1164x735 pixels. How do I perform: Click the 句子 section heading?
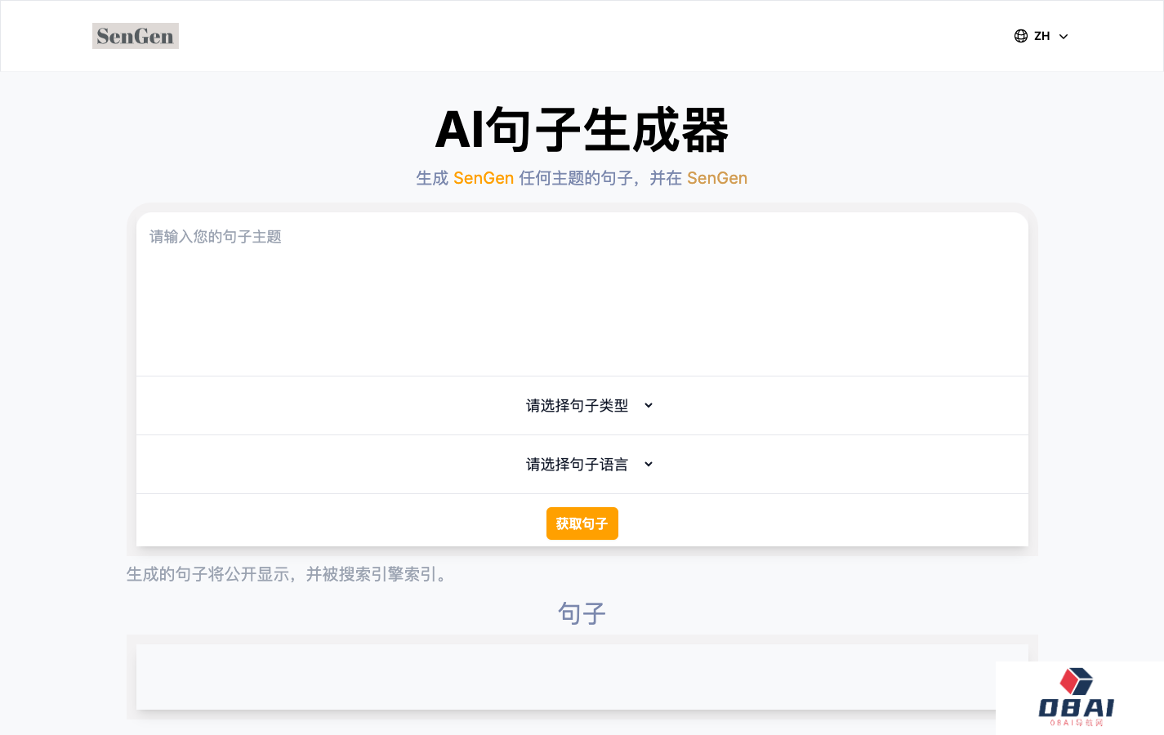coord(582,613)
